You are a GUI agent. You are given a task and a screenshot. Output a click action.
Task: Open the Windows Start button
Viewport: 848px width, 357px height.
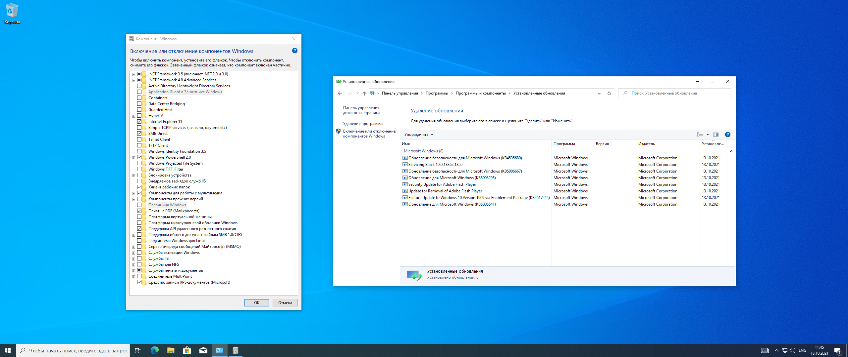8,350
